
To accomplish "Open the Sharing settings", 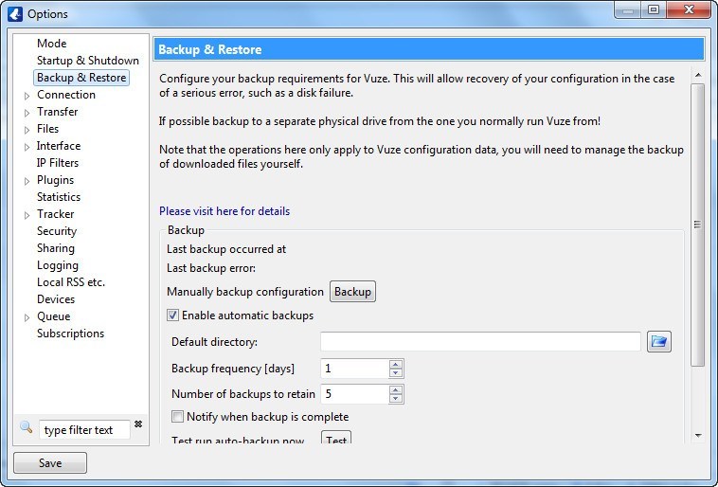I will (x=55, y=248).
